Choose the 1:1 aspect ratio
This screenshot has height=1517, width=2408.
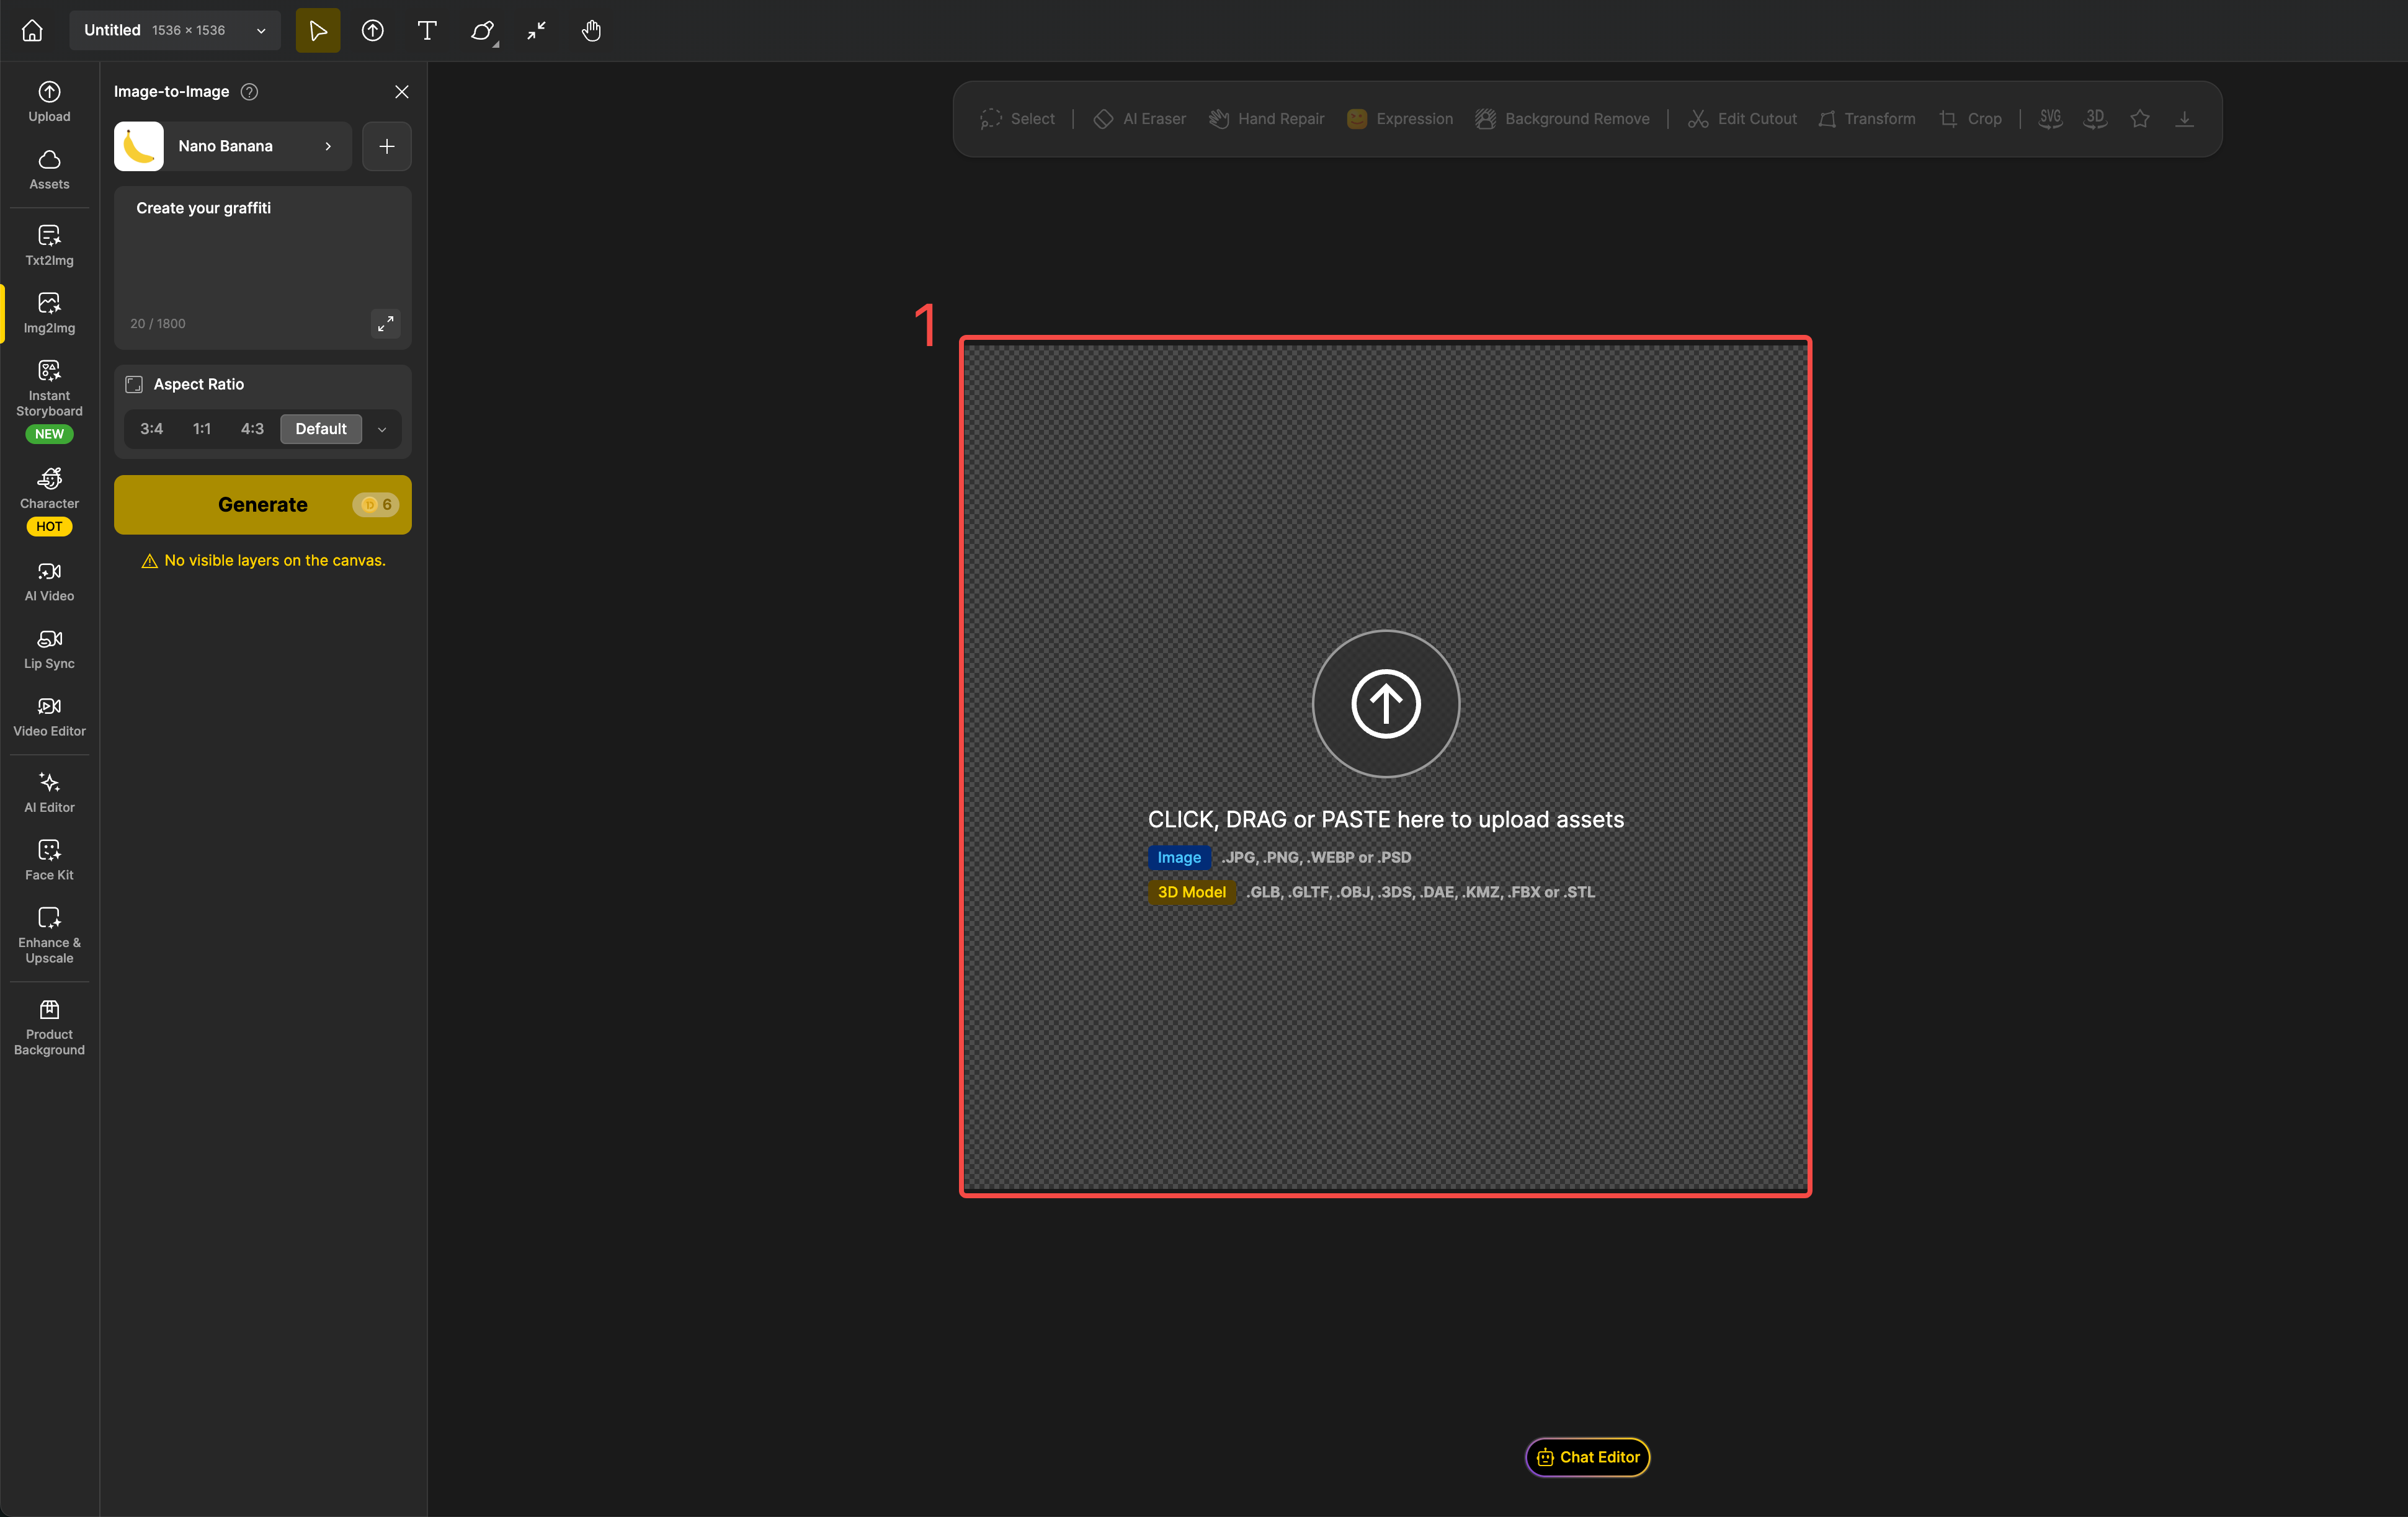coord(201,428)
